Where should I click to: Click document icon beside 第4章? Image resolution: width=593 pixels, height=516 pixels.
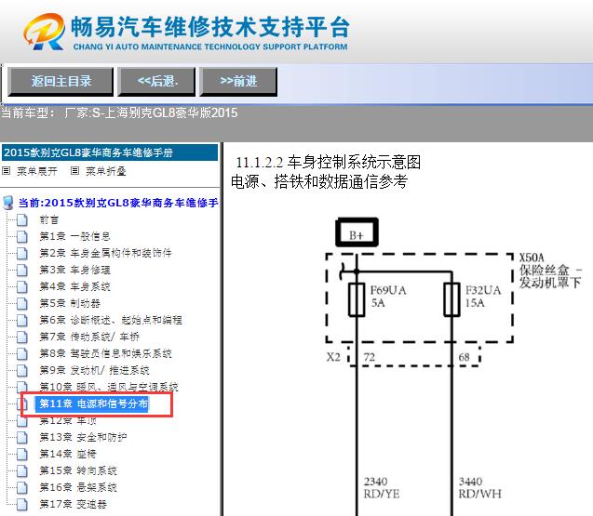(22, 286)
